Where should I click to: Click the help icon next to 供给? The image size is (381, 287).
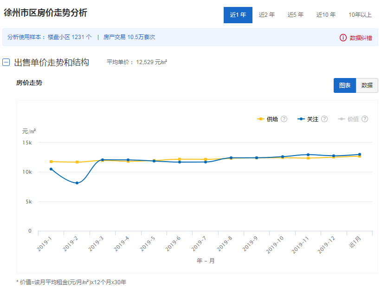coord(284,119)
